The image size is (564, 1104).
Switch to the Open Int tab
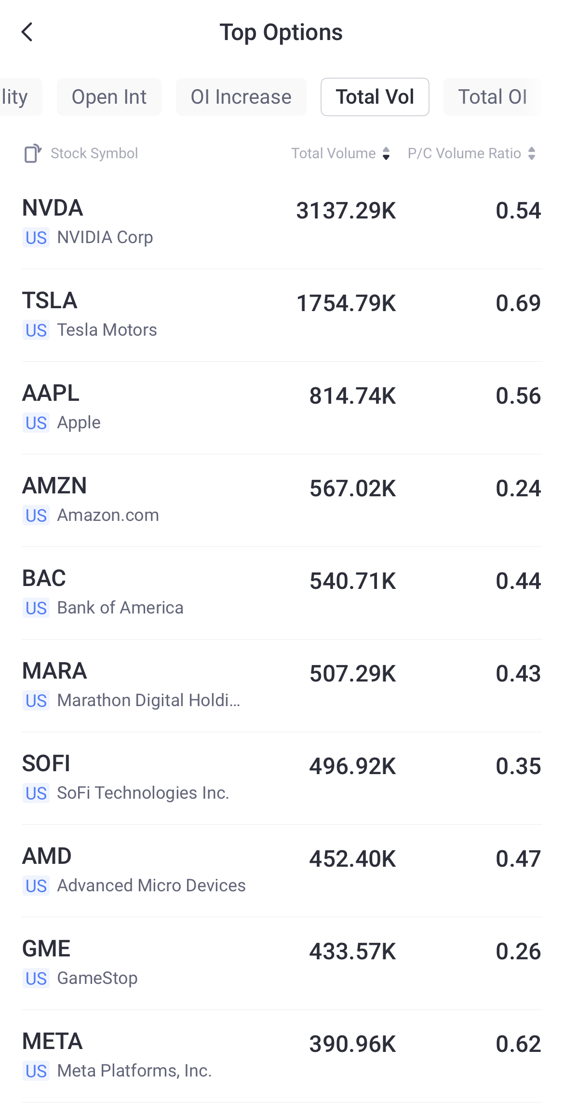click(109, 97)
